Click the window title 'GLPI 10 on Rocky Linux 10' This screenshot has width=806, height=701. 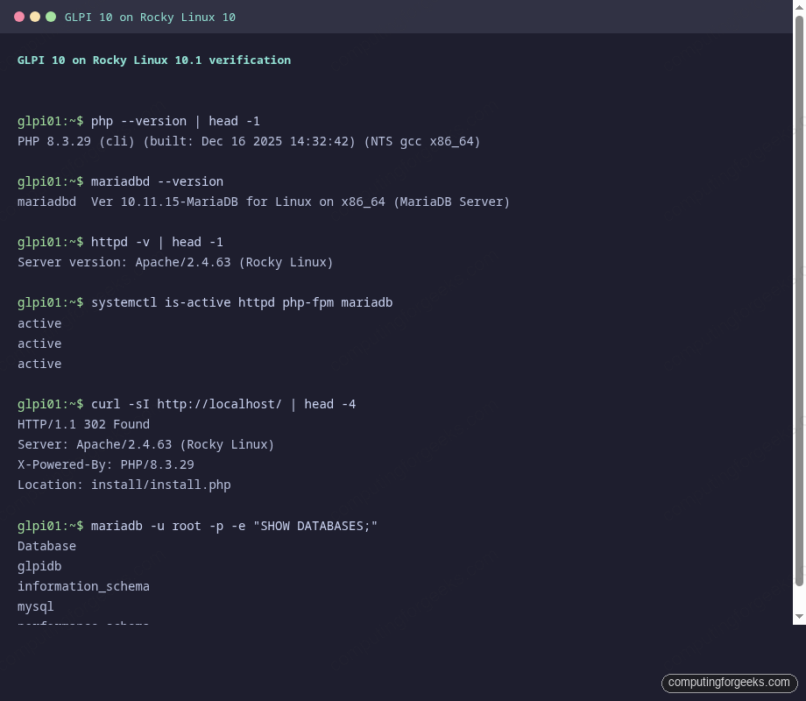[150, 17]
